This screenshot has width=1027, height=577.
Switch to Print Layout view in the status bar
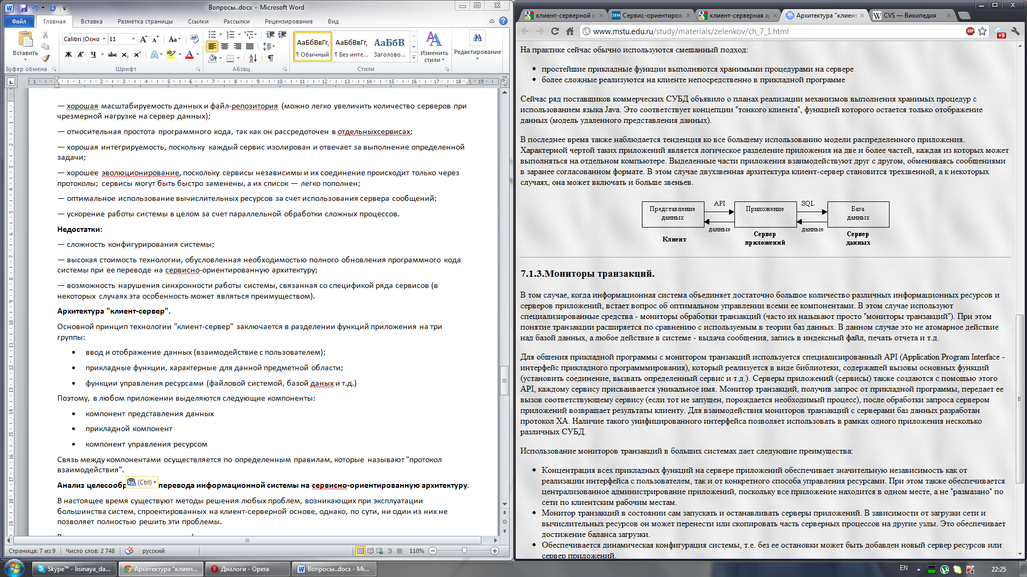pyautogui.click(x=361, y=551)
